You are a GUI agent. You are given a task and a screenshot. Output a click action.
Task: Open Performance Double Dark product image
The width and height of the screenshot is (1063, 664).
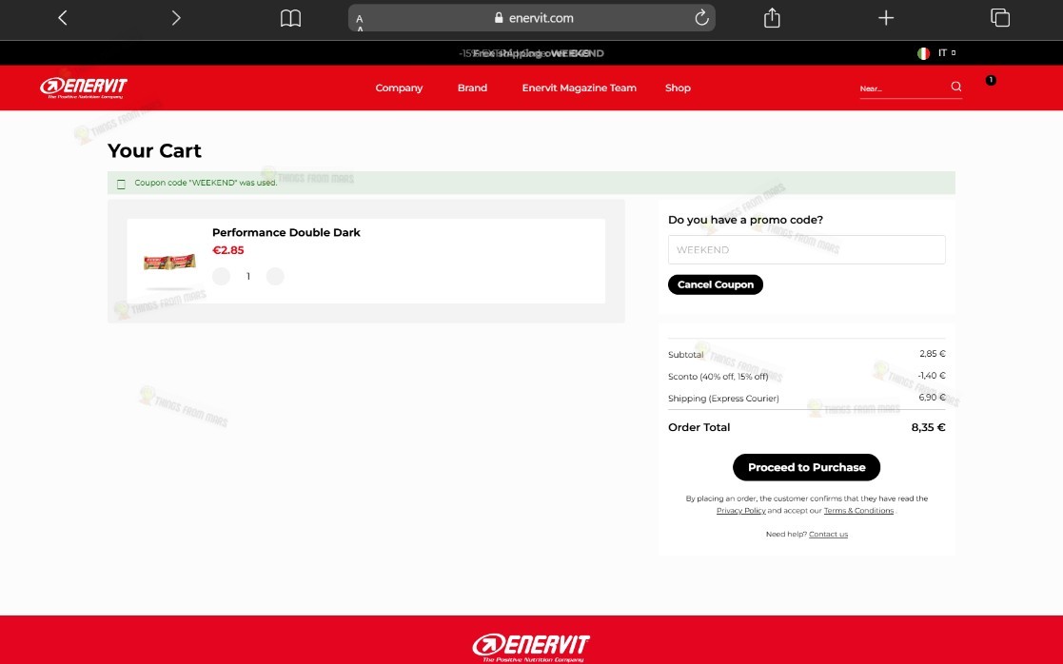pyautogui.click(x=169, y=262)
